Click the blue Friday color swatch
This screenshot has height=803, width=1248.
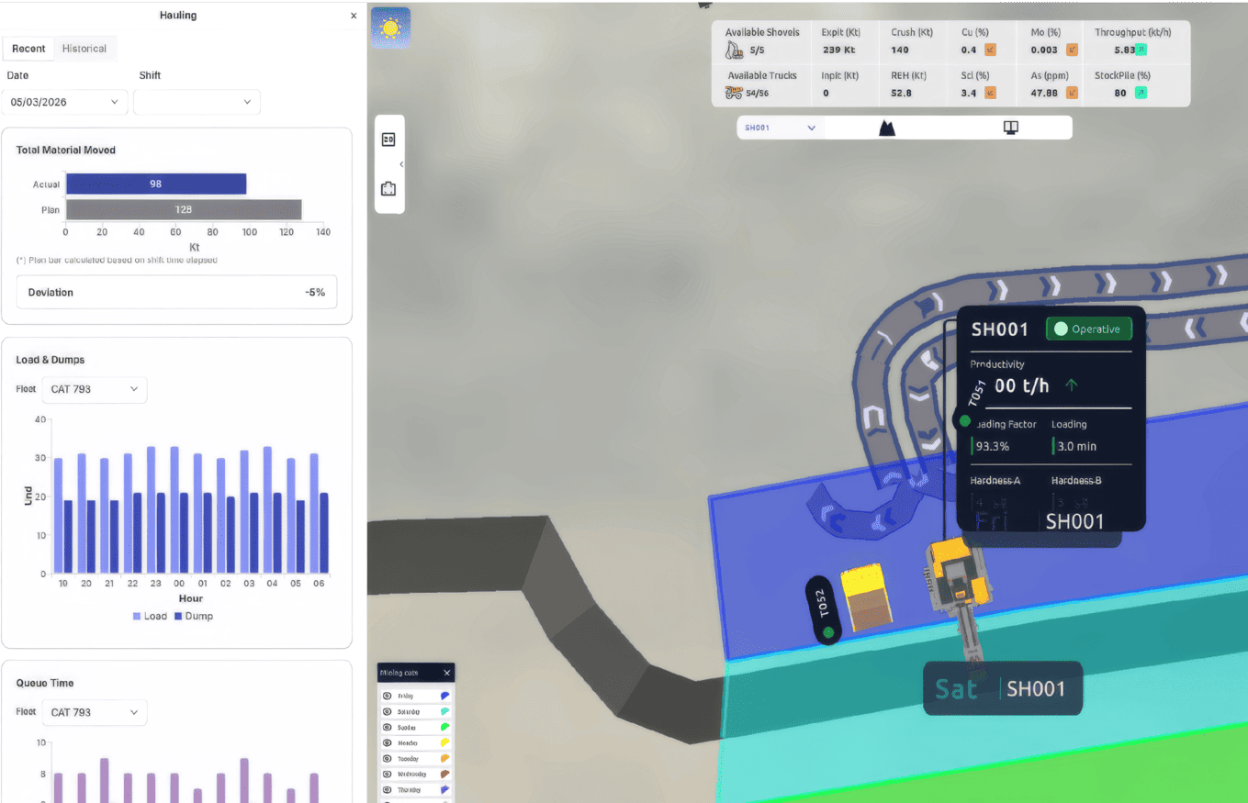[x=445, y=696]
